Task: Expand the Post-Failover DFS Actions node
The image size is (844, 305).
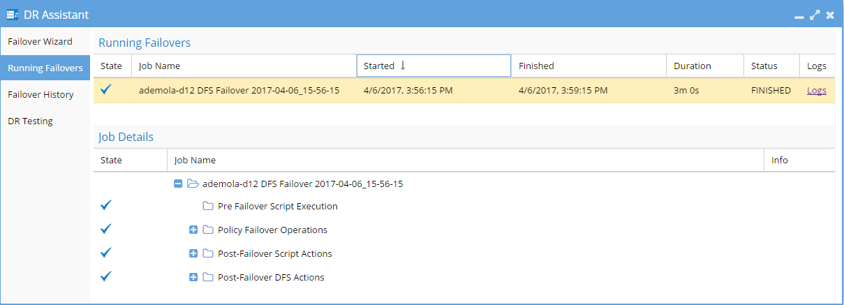Action: point(193,278)
